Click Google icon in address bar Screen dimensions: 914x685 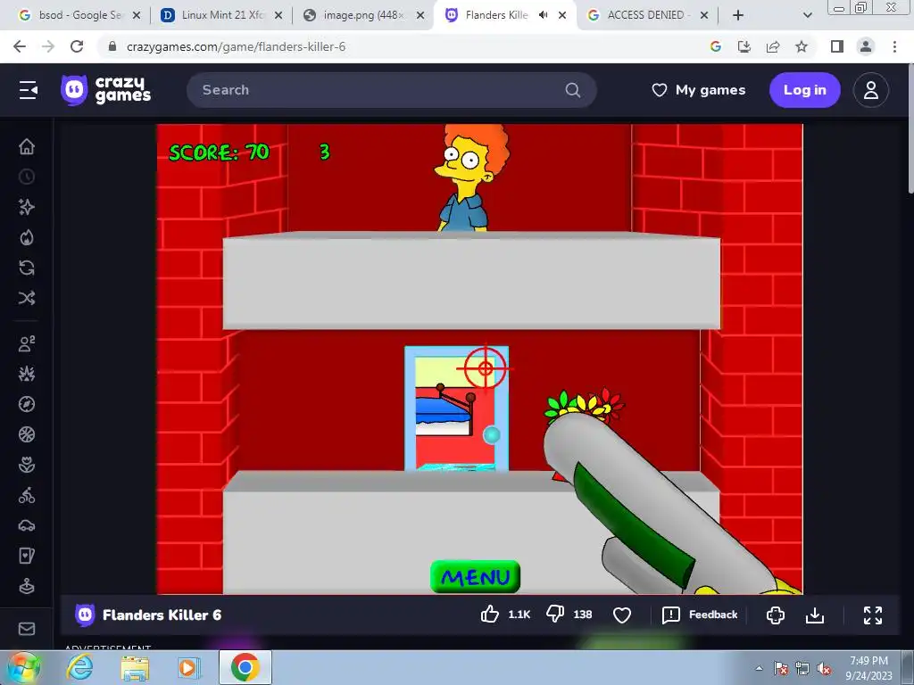click(x=715, y=46)
